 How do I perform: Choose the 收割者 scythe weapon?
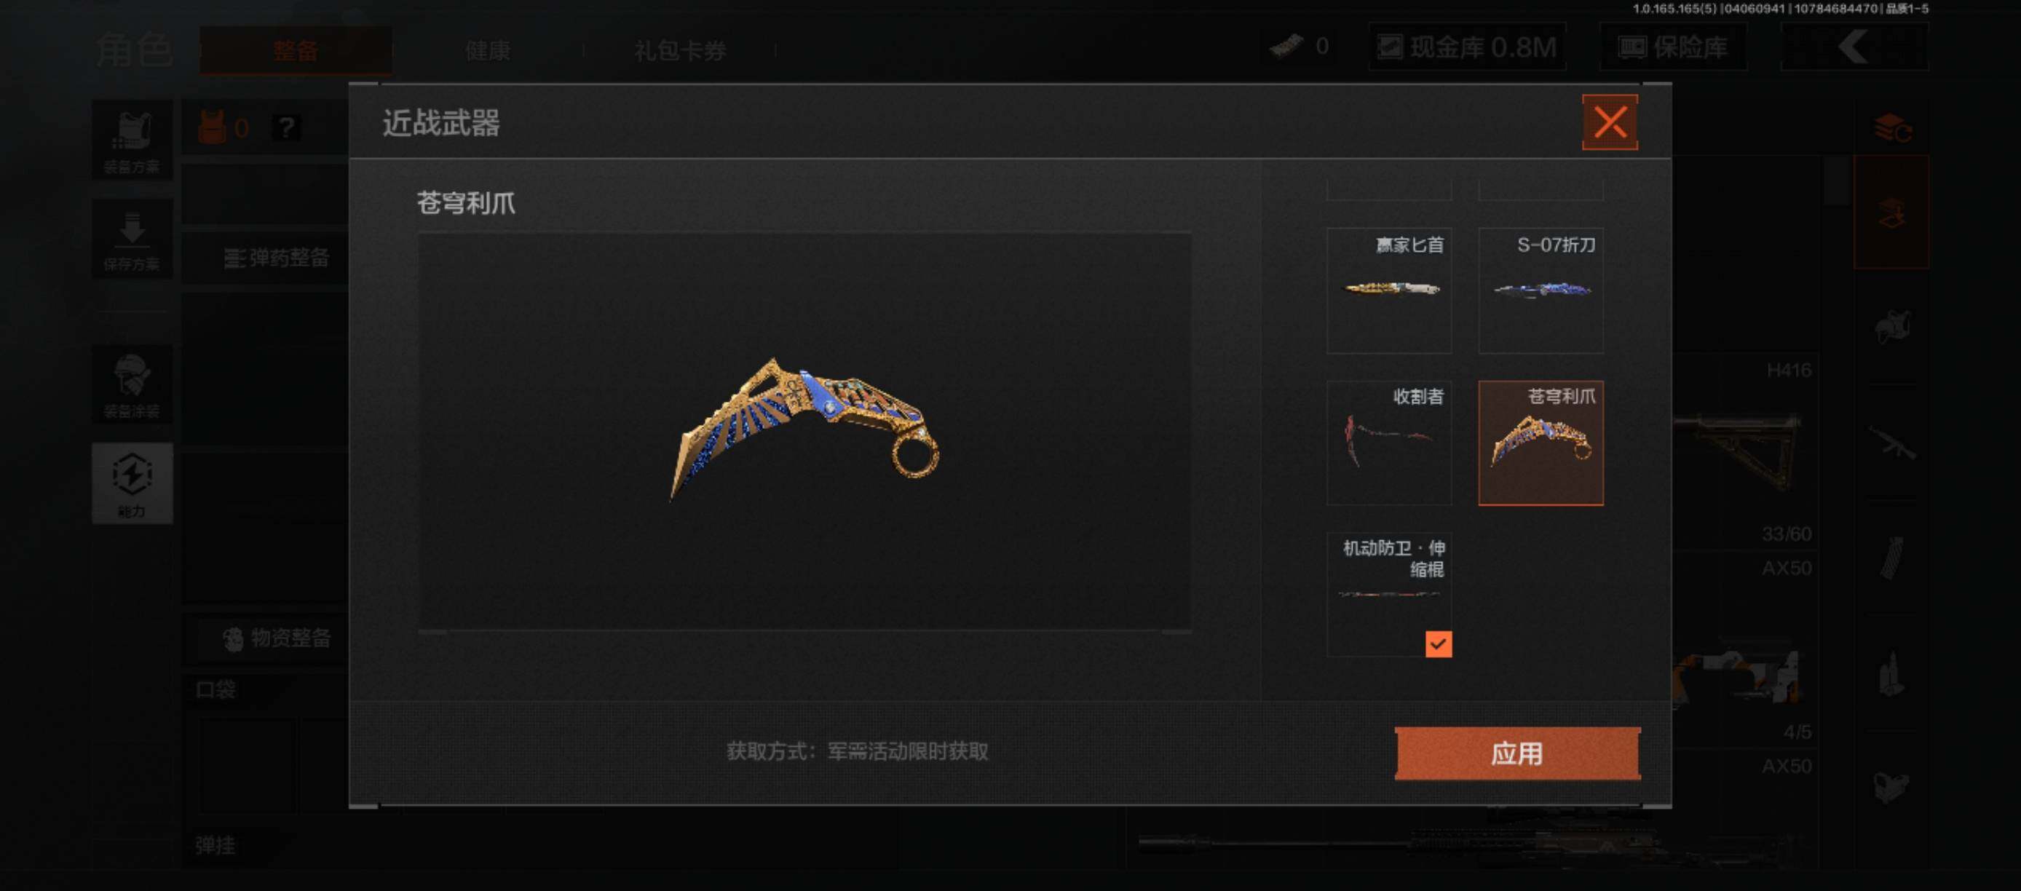coord(1388,443)
